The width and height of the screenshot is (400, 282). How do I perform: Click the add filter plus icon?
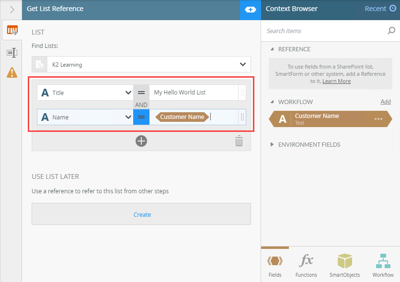tap(141, 141)
